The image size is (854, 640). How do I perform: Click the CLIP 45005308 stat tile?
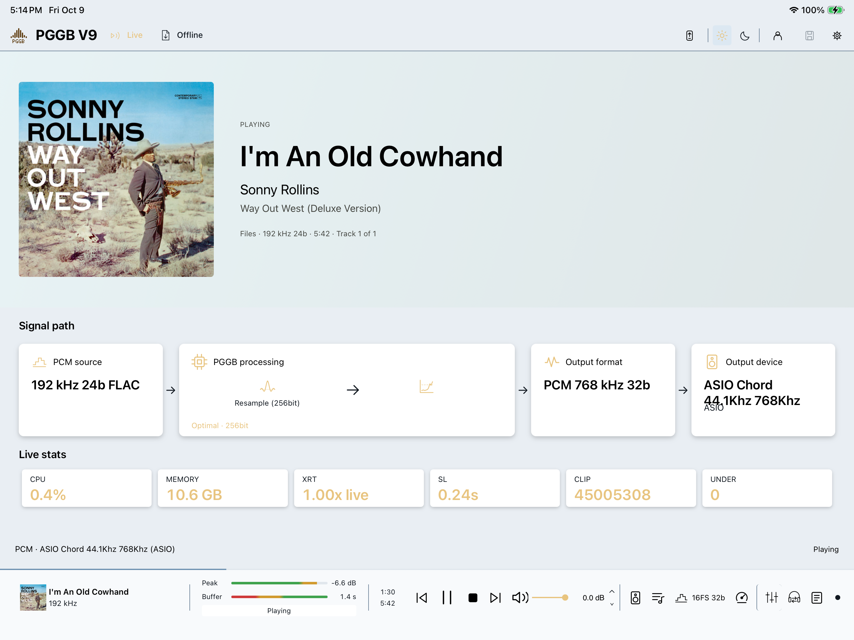click(631, 488)
